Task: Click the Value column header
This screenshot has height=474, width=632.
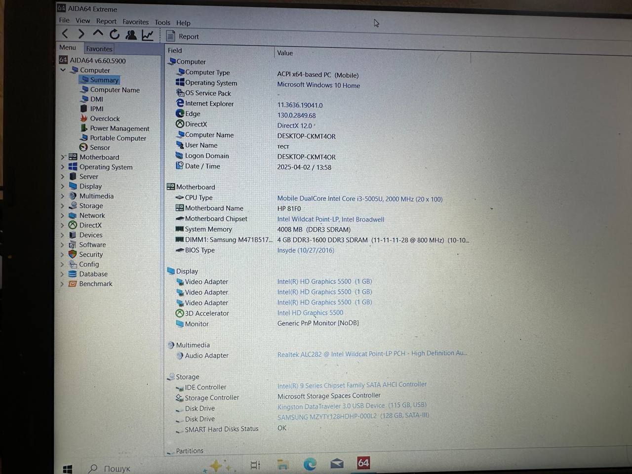Action: [285, 53]
